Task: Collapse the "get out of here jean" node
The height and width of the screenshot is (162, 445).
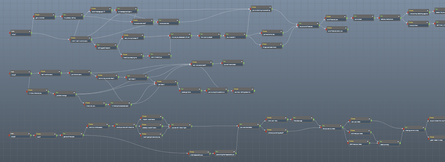Action: point(81,133)
